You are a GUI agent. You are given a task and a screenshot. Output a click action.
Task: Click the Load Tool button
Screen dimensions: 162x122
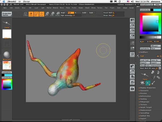pyautogui.click(x=144, y=60)
